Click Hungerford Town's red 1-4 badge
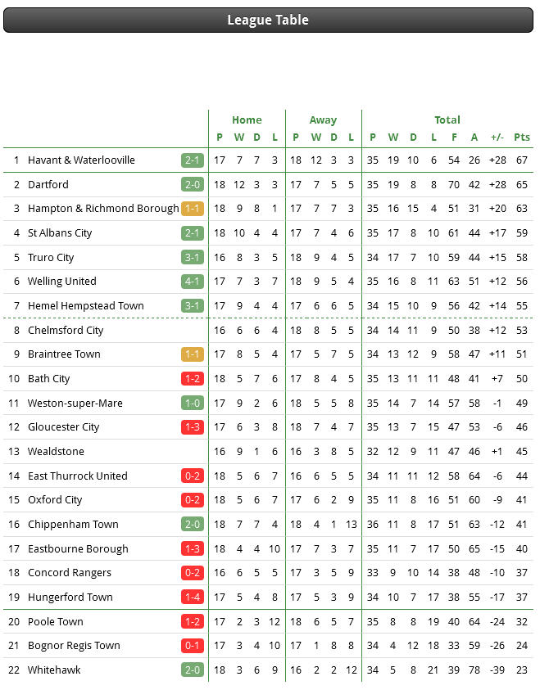Viewport: 540px width, 690px height. pos(193,598)
